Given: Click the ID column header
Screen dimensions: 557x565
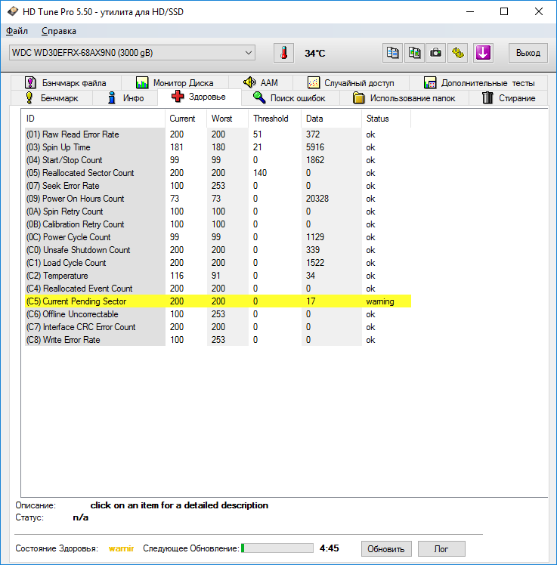Looking at the screenshot, I should point(94,119).
